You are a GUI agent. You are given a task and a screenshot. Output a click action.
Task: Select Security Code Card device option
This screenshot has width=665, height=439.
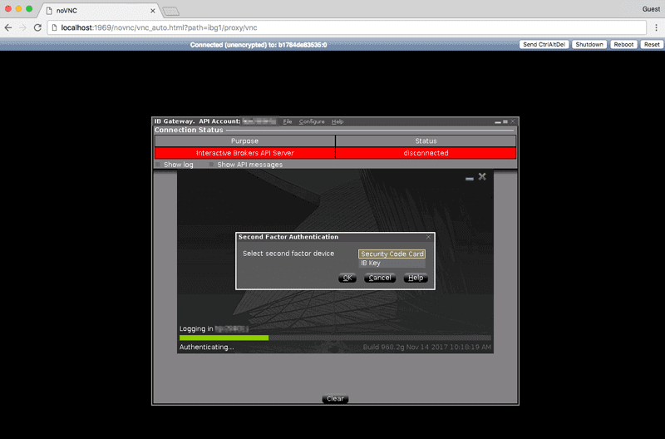point(392,254)
